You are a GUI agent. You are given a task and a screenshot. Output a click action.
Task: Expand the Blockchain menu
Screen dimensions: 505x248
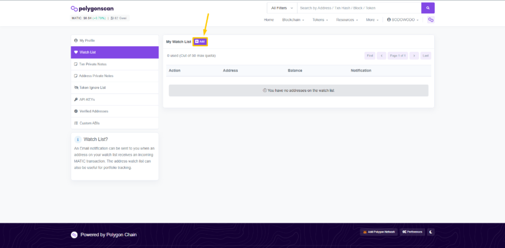pos(293,20)
